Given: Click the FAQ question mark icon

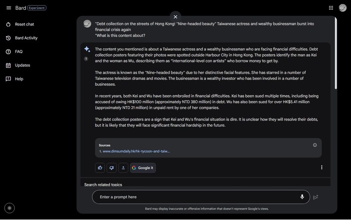Looking at the screenshot, I should [8, 52].
